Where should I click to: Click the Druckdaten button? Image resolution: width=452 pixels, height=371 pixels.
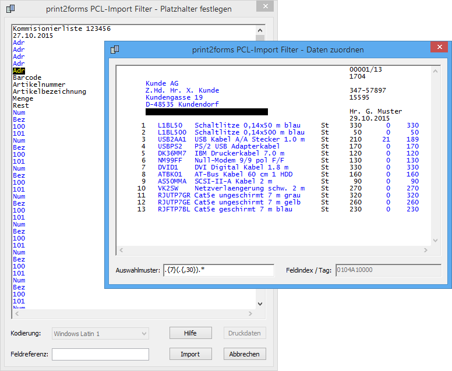(x=245, y=333)
